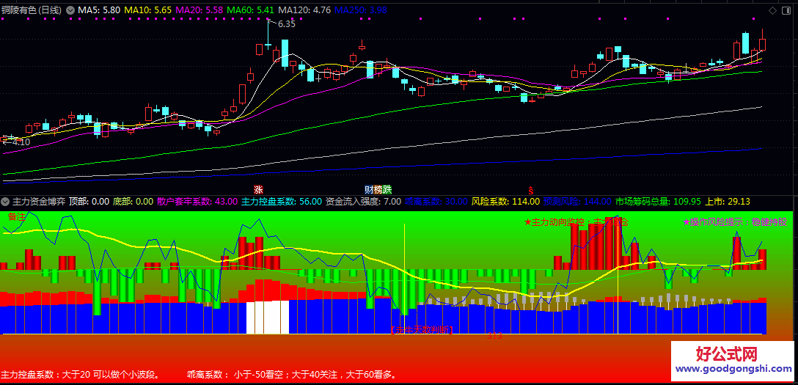798x385 pixels.
Task: Expand the 主力资金博弈 indicator dropdown arrow
Action: click(x=6, y=201)
